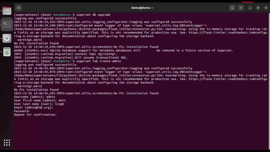Click the 'Username [admin]: admin' line
This screenshot has width=270, height=152.
34,97
